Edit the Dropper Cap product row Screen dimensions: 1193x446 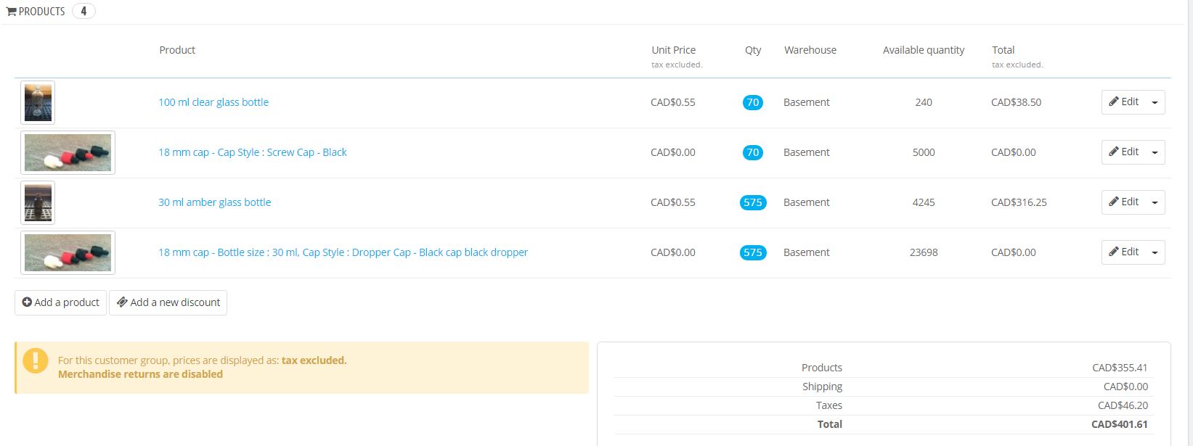coord(1123,252)
